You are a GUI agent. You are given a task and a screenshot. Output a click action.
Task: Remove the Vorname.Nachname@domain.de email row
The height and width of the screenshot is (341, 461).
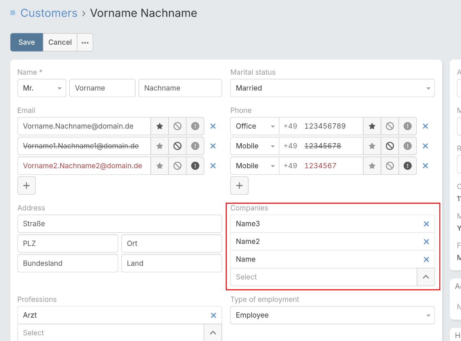click(213, 126)
